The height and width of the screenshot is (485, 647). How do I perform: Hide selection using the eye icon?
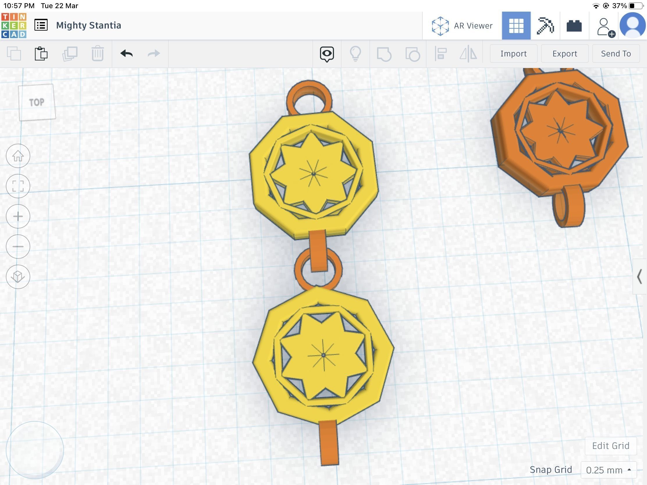(x=327, y=54)
